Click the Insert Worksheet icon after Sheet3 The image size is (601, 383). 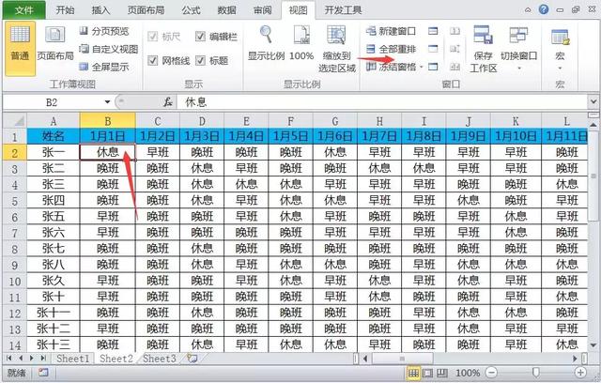point(193,359)
